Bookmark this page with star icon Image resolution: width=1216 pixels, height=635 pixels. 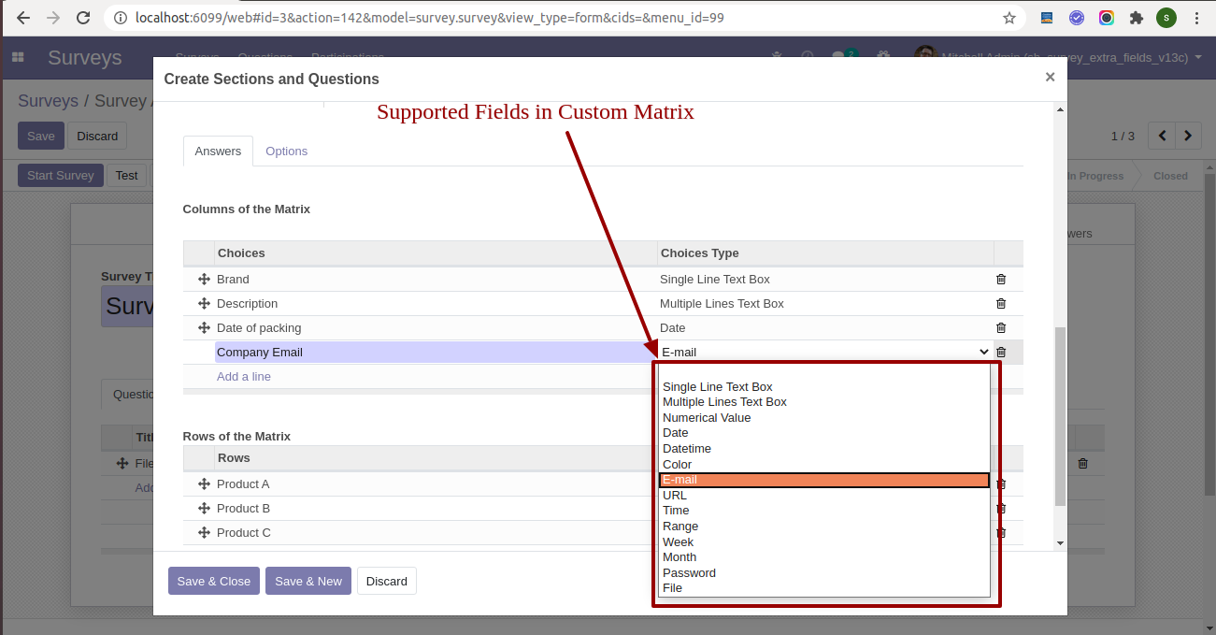[1009, 18]
